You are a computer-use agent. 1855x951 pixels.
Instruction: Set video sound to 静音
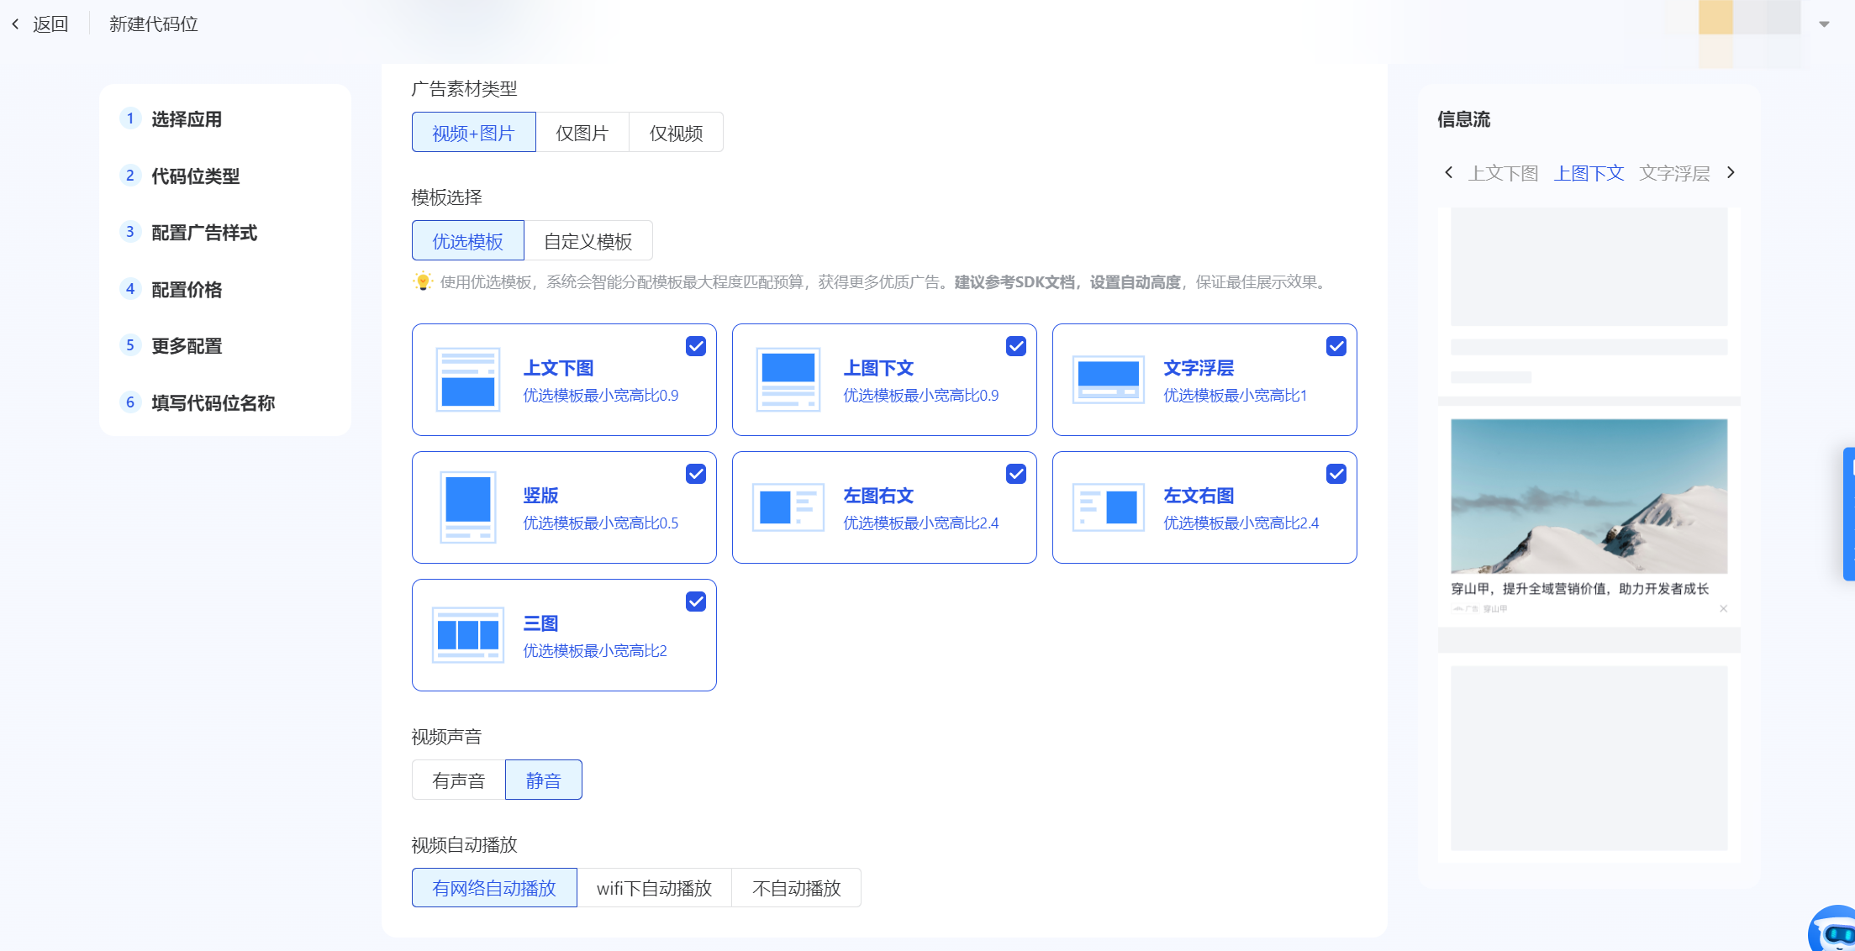point(544,780)
